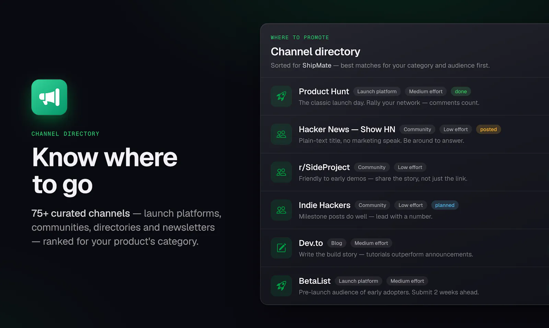Image resolution: width=549 pixels, height=328 pixels.
Task: Click the blue 'planned' status badge
Action: [x=445, y=205]
